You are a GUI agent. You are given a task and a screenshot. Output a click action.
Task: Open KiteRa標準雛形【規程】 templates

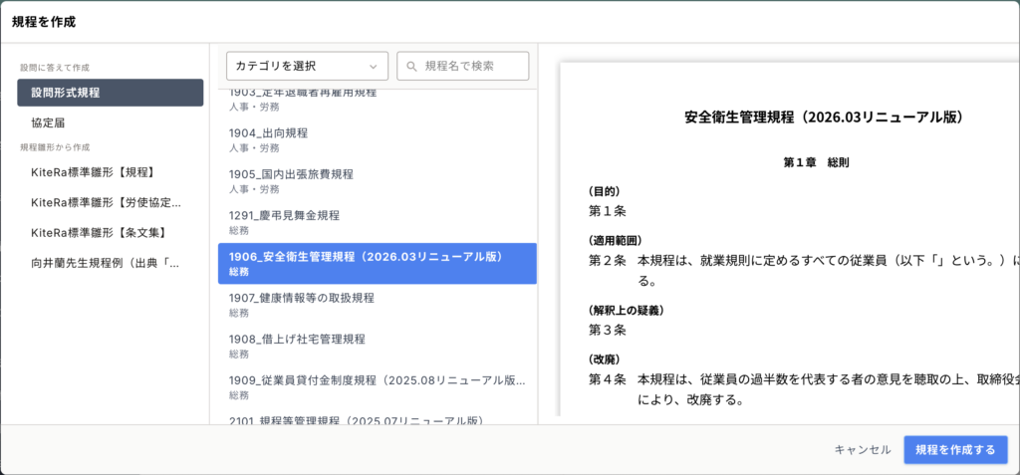pyautogui.click(x=110, y=172)
